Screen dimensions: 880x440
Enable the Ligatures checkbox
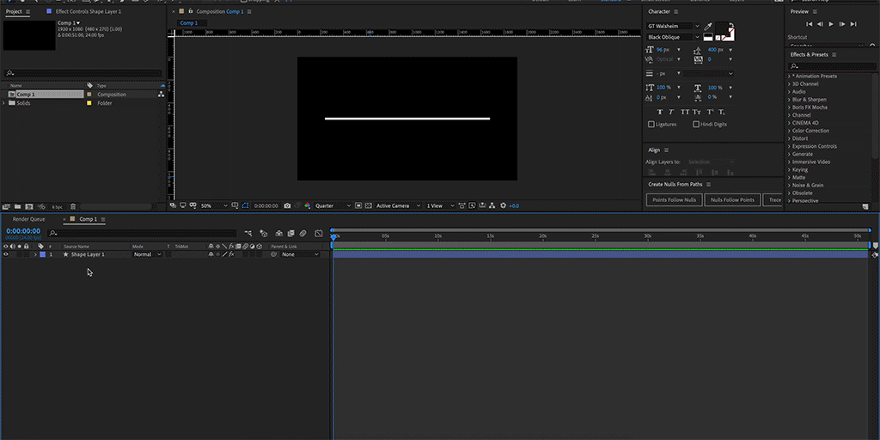(651, 125)
